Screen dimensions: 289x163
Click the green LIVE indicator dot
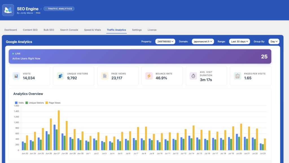(13, 54)
